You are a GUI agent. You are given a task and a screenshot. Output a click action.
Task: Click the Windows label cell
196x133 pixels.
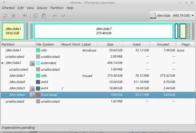click(x=89, y=50)
